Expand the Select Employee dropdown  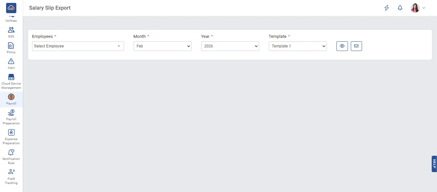point(78,46)
